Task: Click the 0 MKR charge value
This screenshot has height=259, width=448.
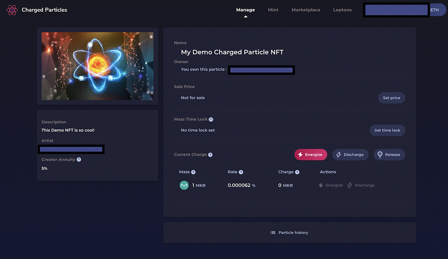Action: (285, 185)
